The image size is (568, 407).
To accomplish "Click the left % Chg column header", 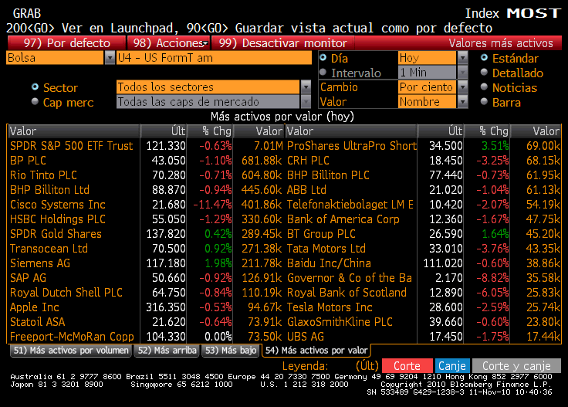I will [210, 131].
